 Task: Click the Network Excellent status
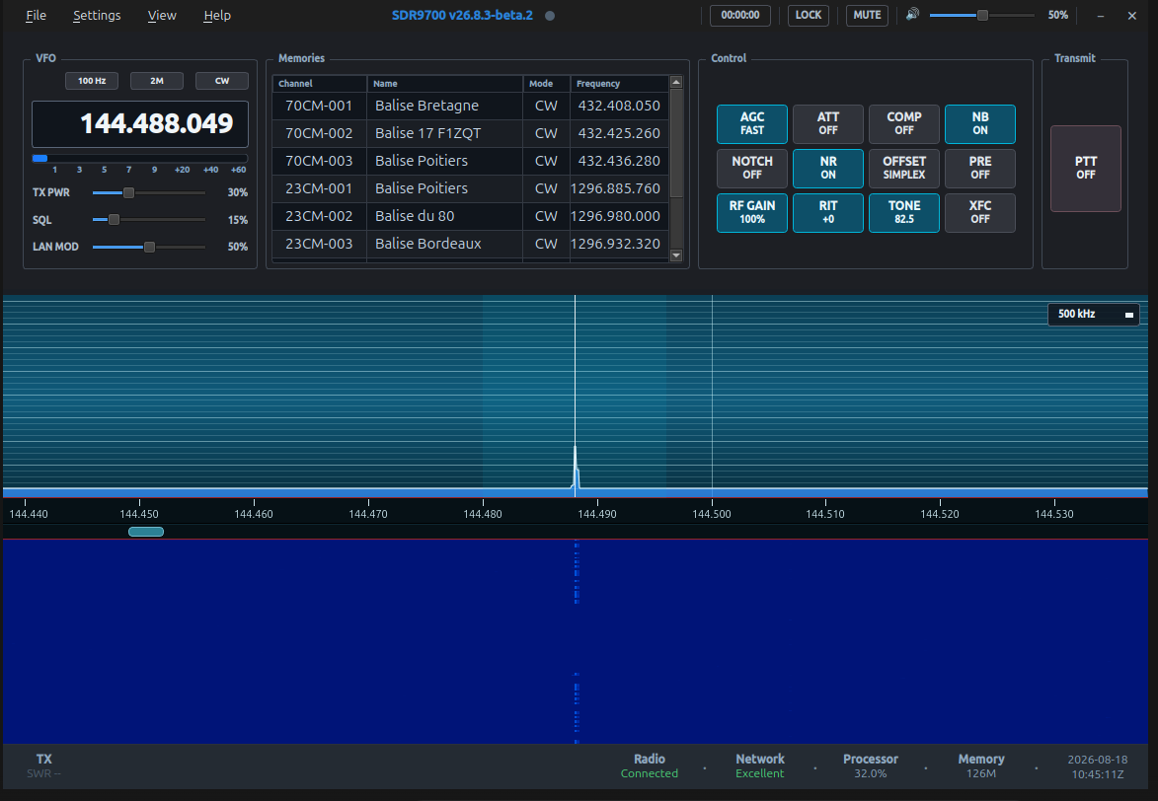[760, 765]
